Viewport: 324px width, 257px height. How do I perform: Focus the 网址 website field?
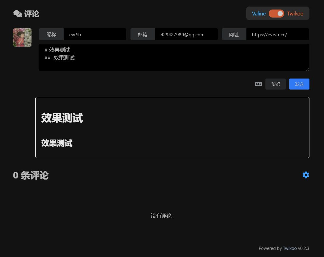coord(278,34)
